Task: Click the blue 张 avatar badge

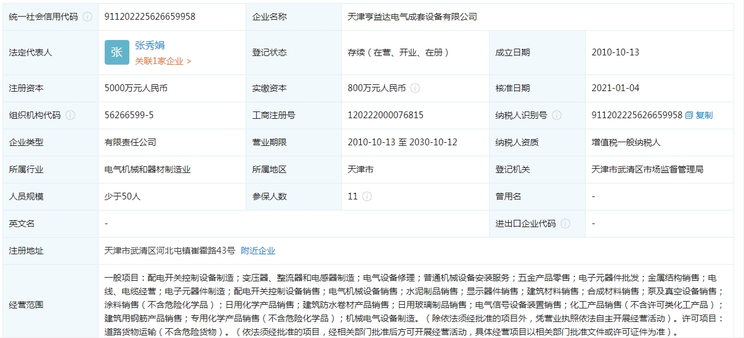Action: 116,52
